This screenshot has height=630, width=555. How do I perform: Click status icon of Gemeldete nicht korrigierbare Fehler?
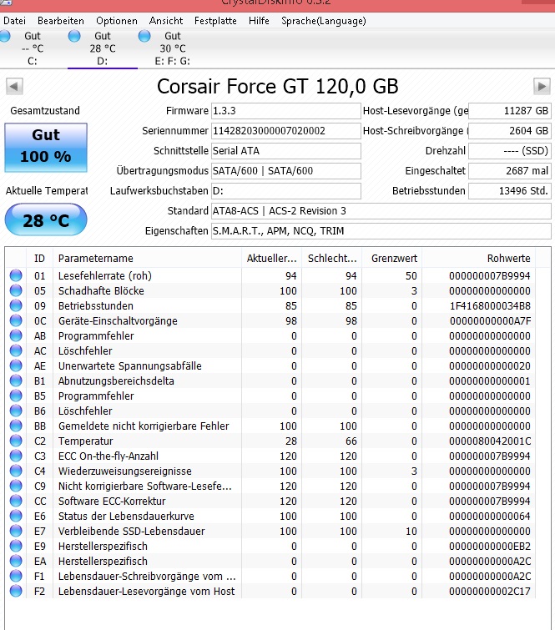coord(16,426)
